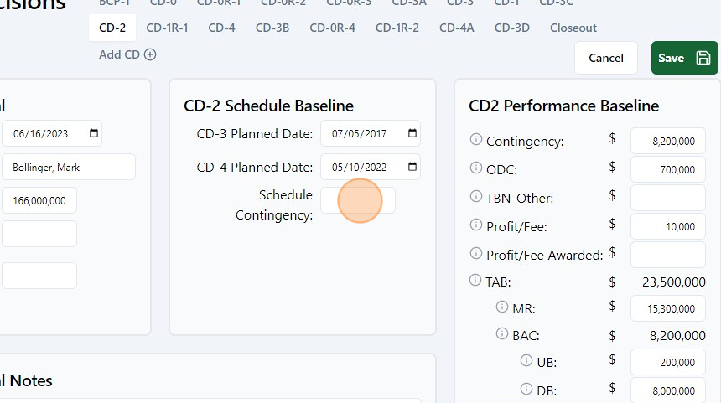This screenshot has width=721, height=403.
Task: View info icon beside MR
Action: (x=502, y=307)
